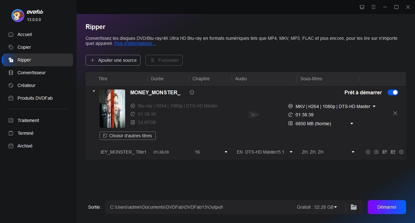Click the Copier disc icon
This screenshot has width=415, height=223.
(x=11, y=47)
